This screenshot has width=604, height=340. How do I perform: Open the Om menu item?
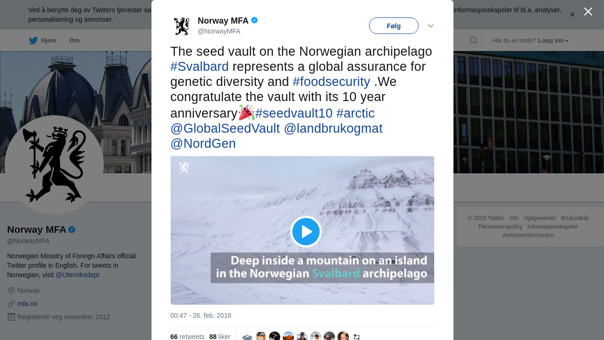coord(74,41)
